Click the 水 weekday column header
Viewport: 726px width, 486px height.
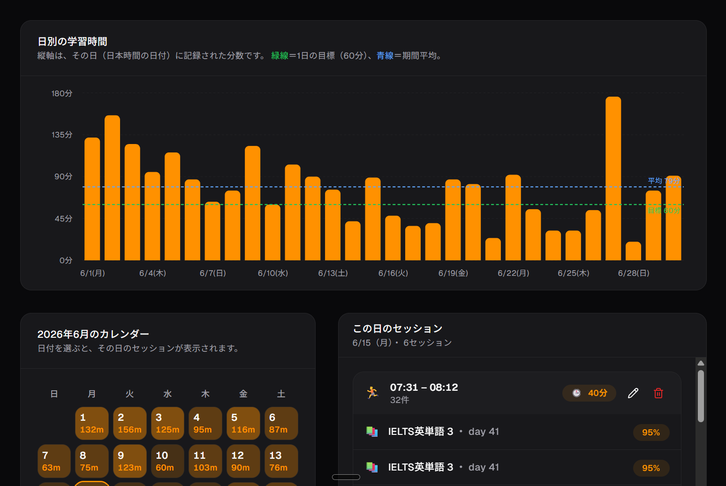click(x=167, y=394)
